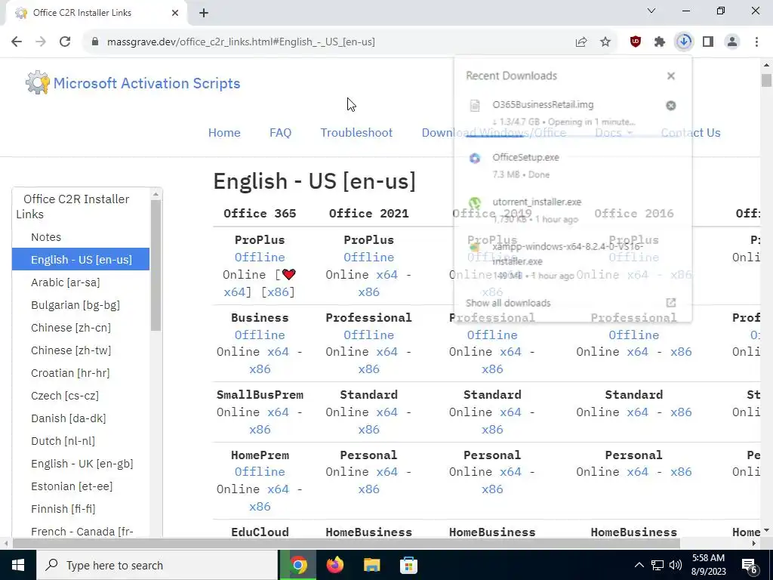Image resolution: width=773 pixels, height=580 pixels.
Task: Open Chrome from the taskbar
Action: [x=298, y=565]
